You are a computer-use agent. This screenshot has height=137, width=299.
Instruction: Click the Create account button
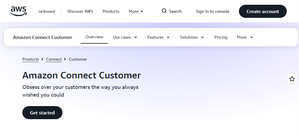pyautogui.click(x=263, y=11)
